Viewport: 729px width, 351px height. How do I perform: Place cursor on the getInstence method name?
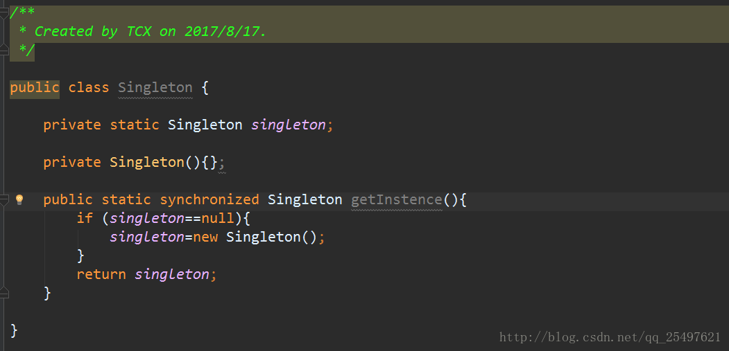coord(397,199)
